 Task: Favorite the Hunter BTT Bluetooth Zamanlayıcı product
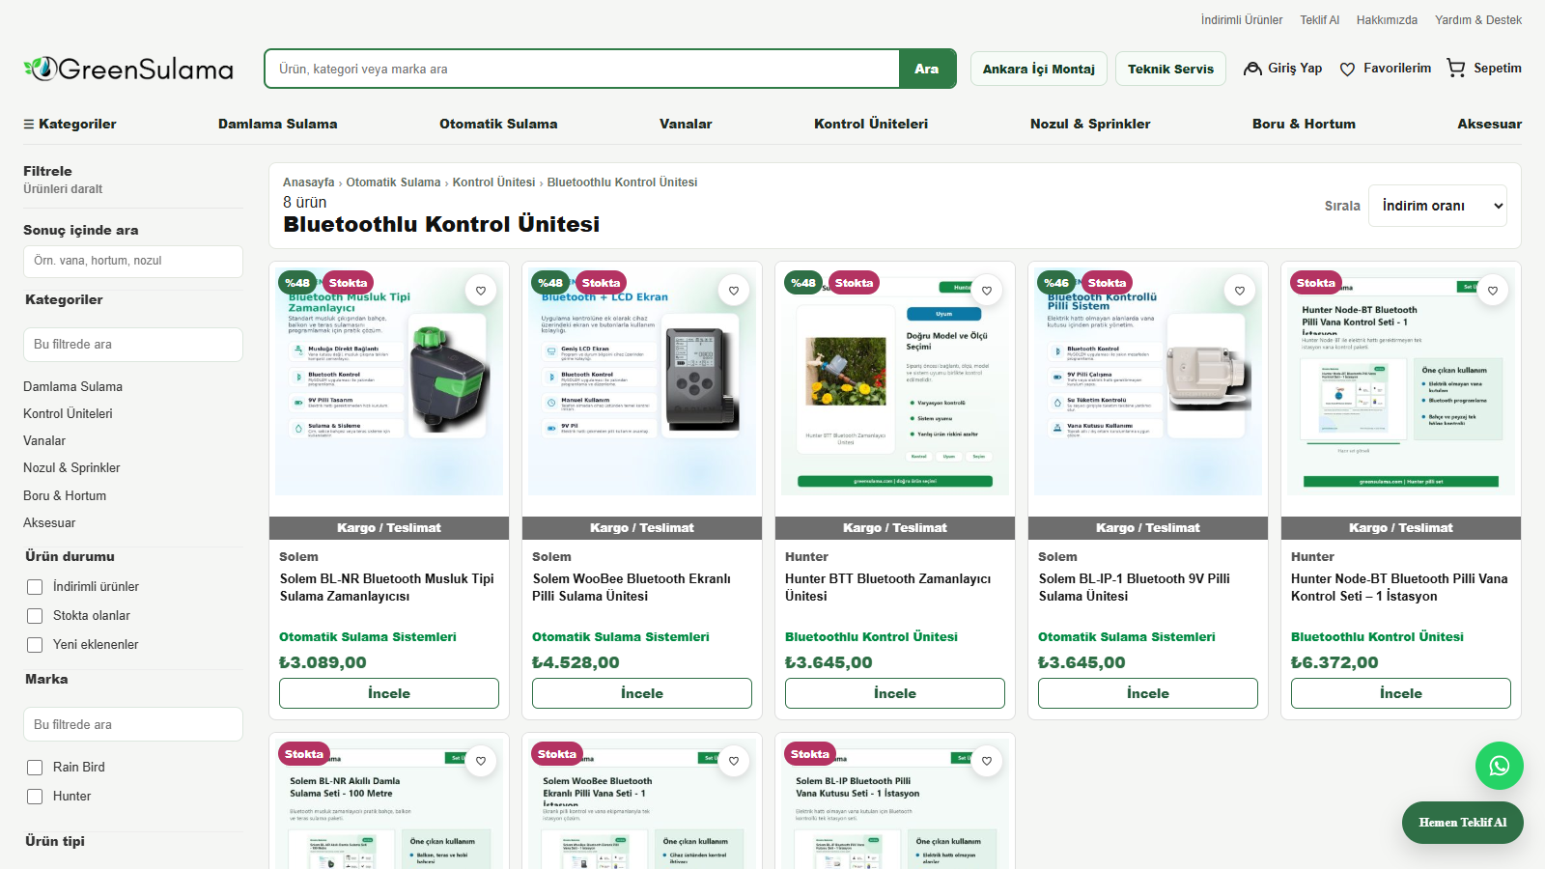point(987,290)
